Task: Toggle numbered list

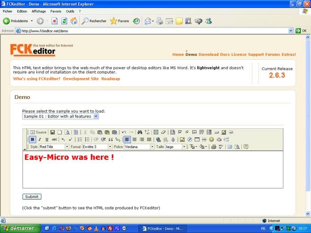Action: 80,139
